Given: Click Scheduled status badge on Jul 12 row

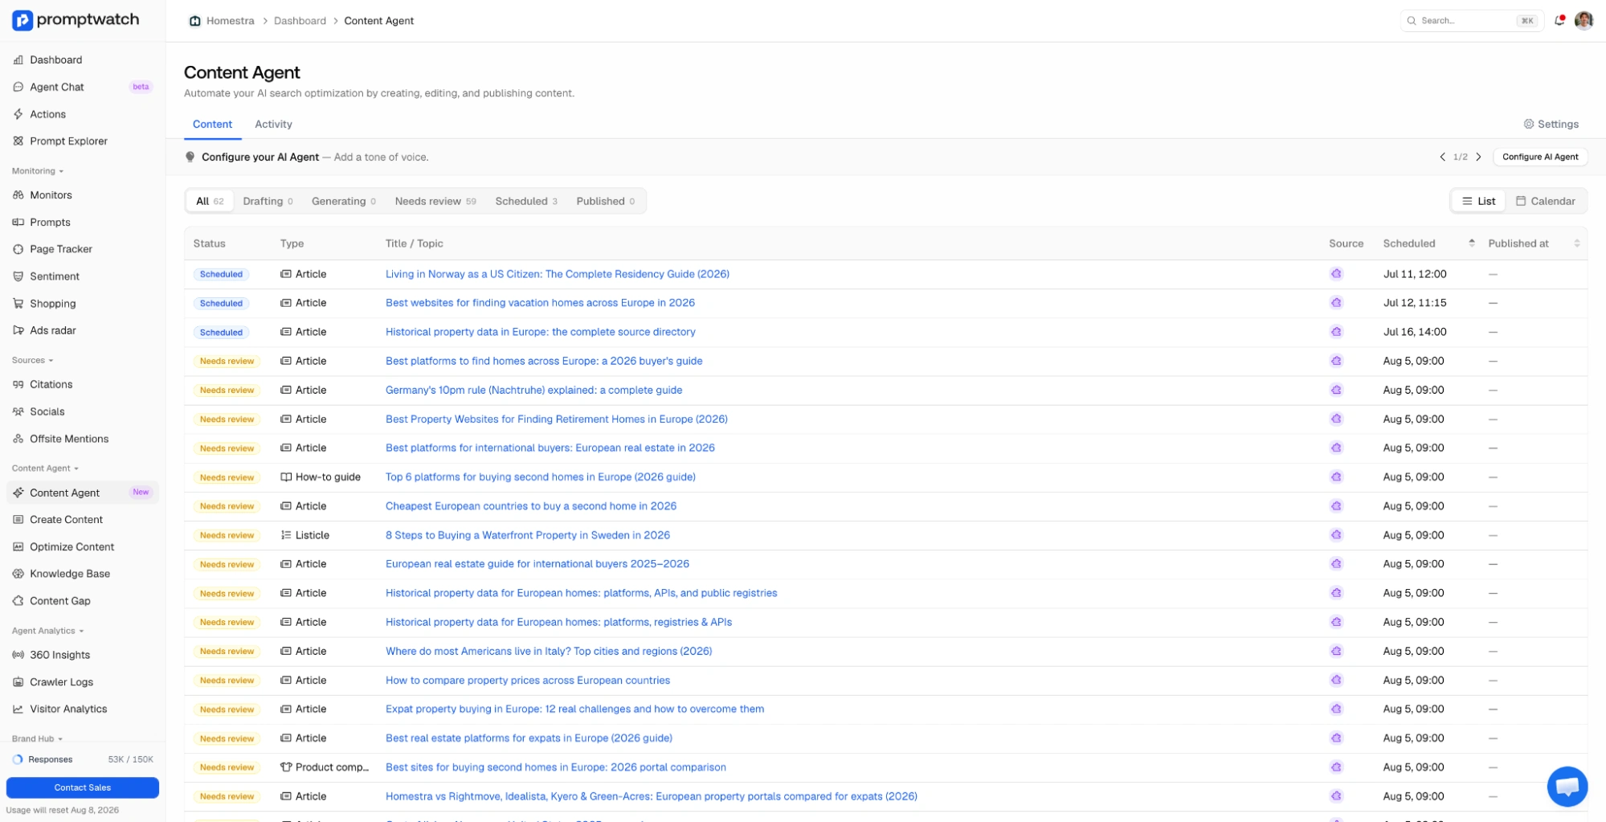Looking at the screenshot, I should (x=221, y=303).
